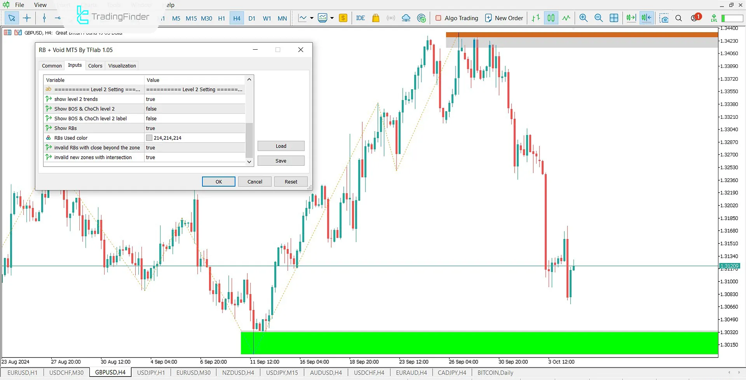Enable chart auto-scroll
Image resolution: width=746 pixels, height=380 pixels.
click(x=631, y=18)
